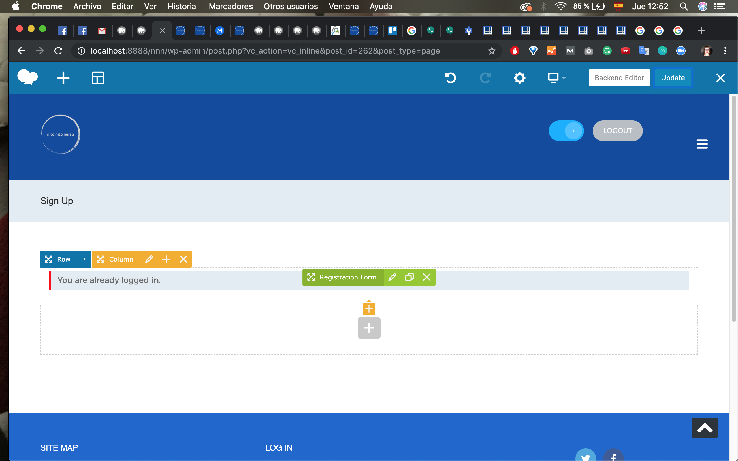Screen dimensions: 738x461
Task: Open the Chrome three-dot menu
Action: pos(725,51)
